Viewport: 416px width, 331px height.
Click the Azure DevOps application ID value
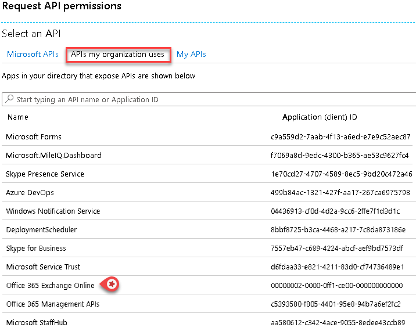[340, 193]
